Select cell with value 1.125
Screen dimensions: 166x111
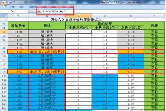(x=18, y=72)
